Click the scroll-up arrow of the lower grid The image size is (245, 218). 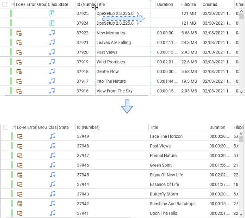point(241,134)
